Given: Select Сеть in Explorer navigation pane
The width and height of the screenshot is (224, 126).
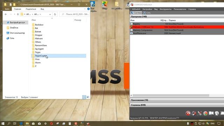Looking at the screenshot, I should (x=10, y=38).
